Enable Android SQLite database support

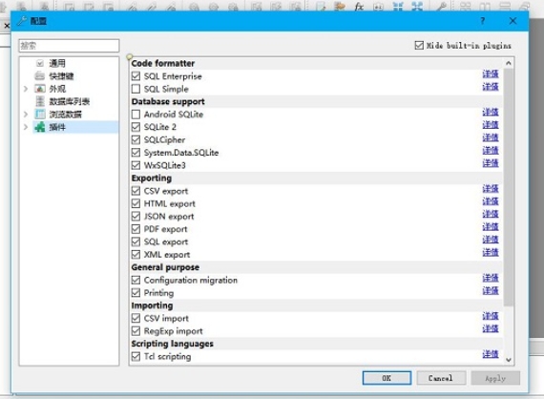pos(136,115)
